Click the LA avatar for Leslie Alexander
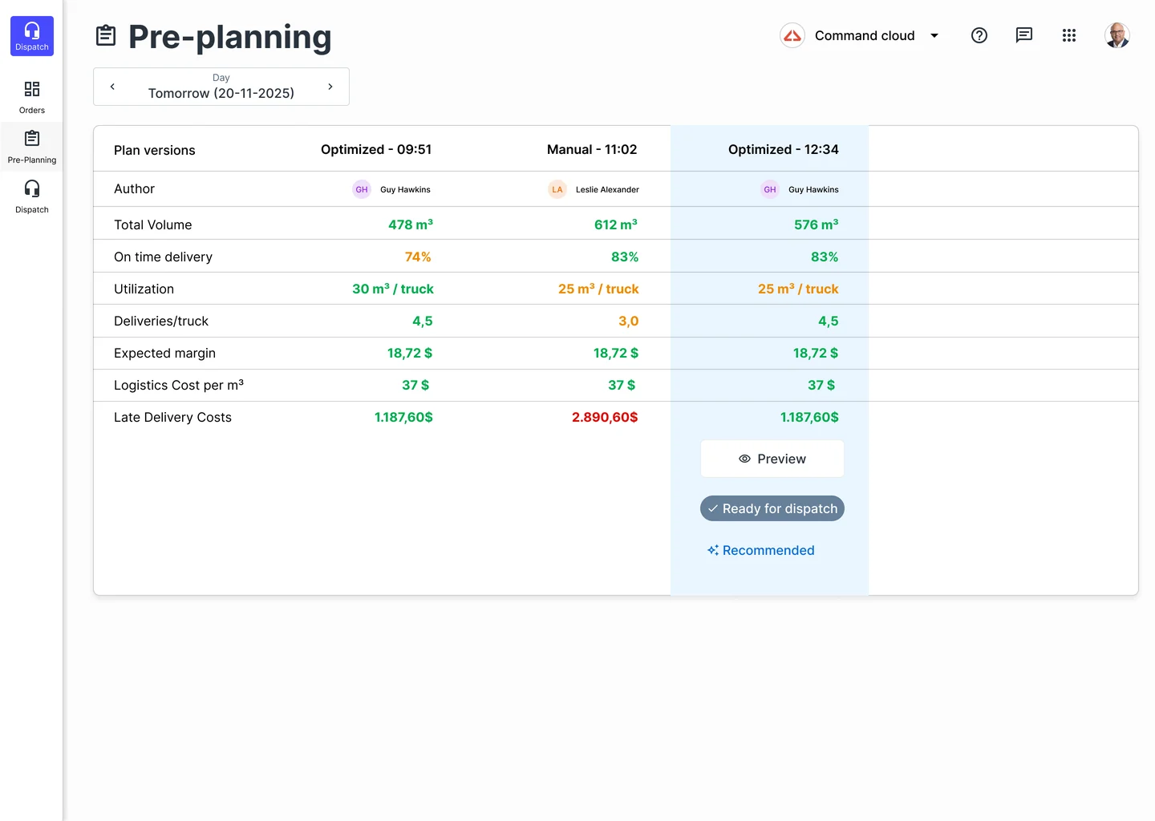 tap(557, 189)
